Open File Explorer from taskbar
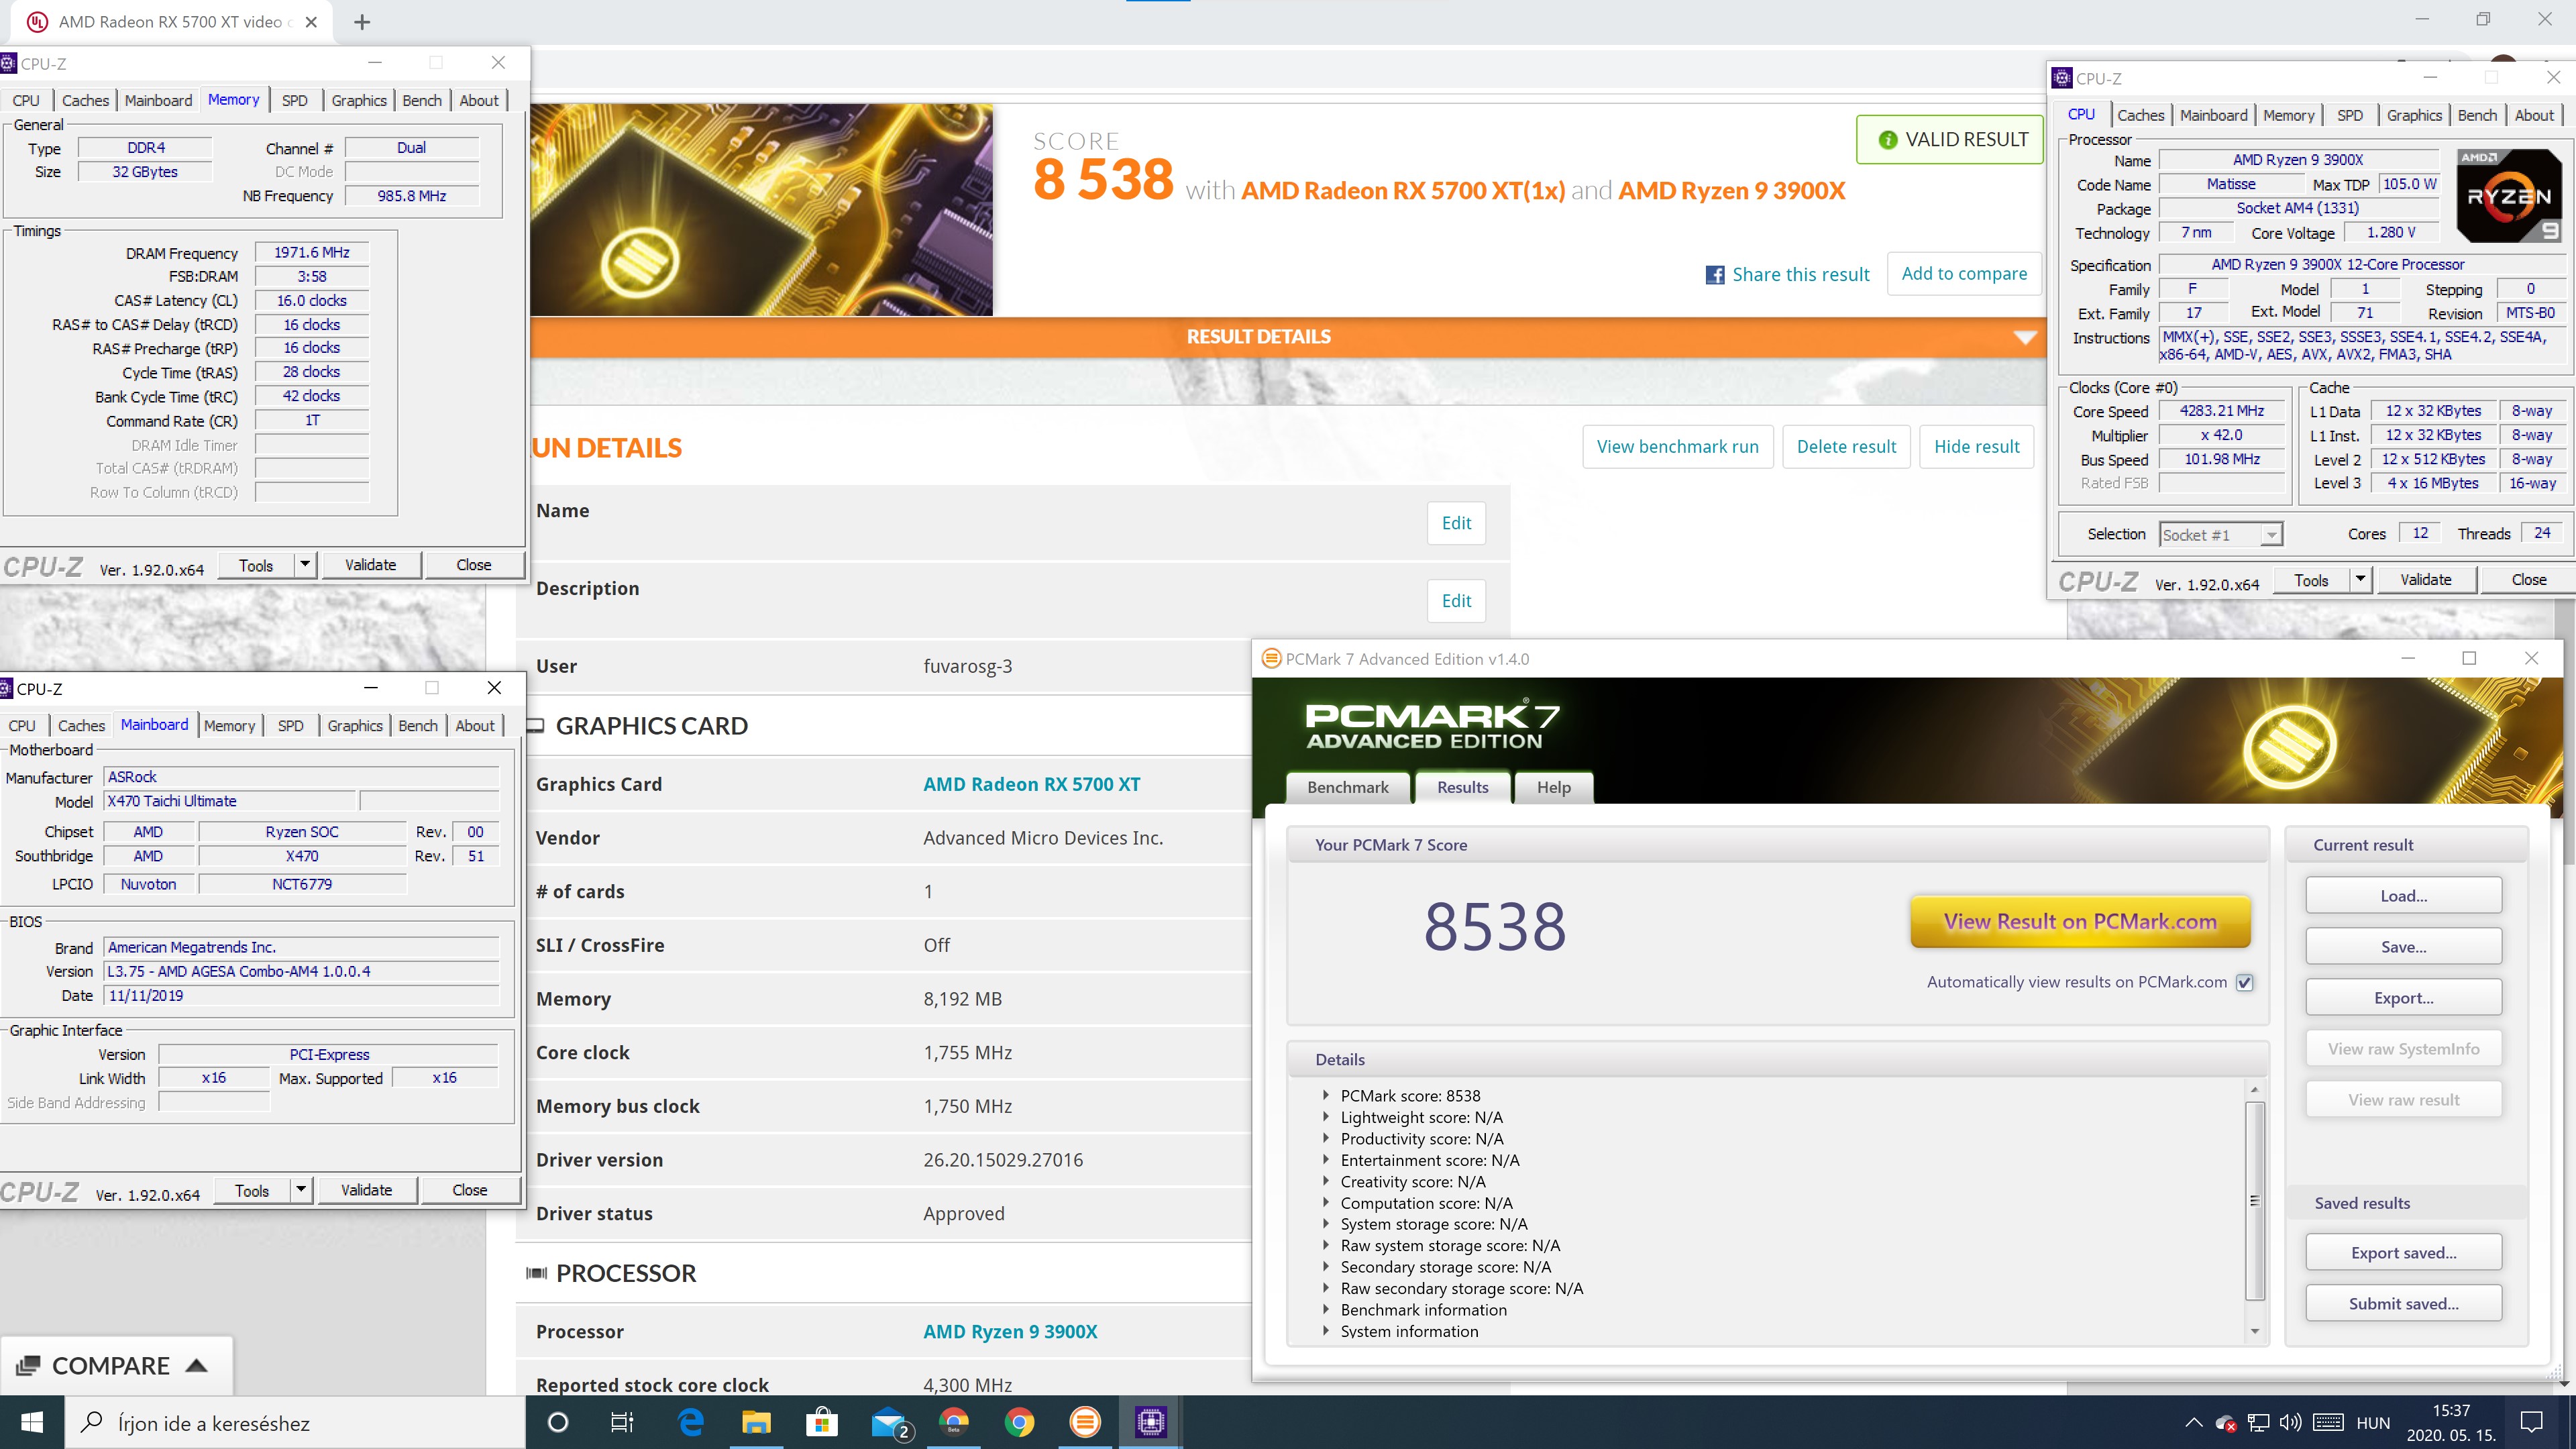This screenshot has width=2576, height=1449. tap(756, 1422)
